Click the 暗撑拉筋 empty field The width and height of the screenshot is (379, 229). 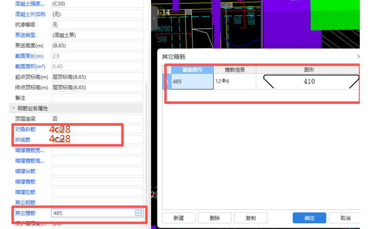point(97,193)
